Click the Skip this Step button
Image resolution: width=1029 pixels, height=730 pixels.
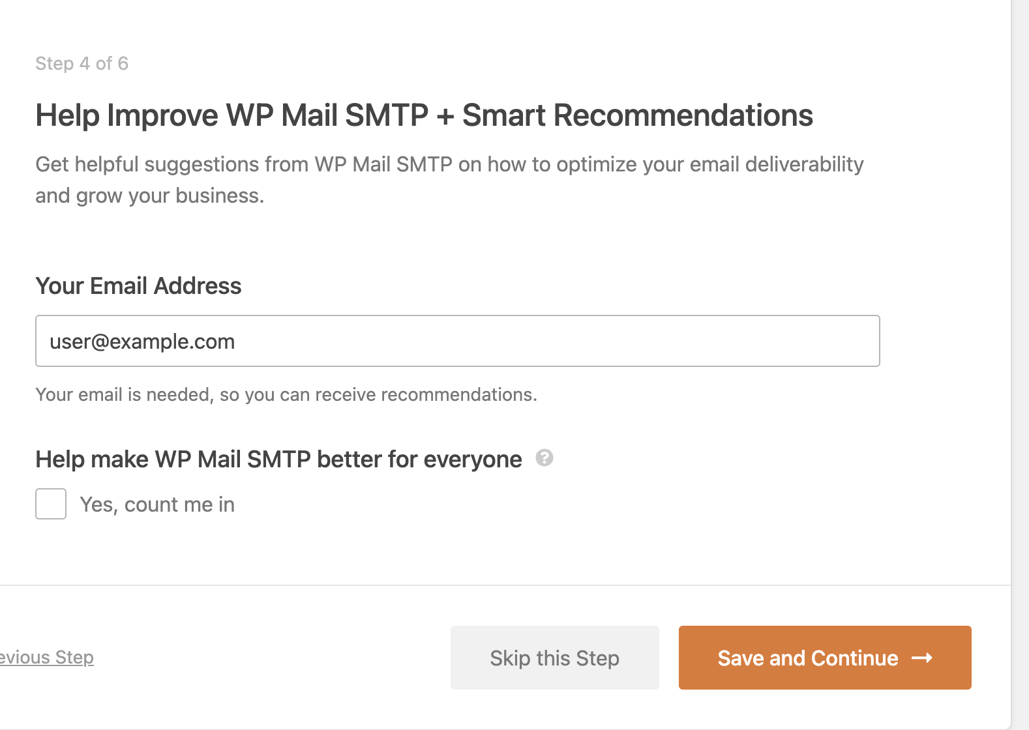click(555, 658)
